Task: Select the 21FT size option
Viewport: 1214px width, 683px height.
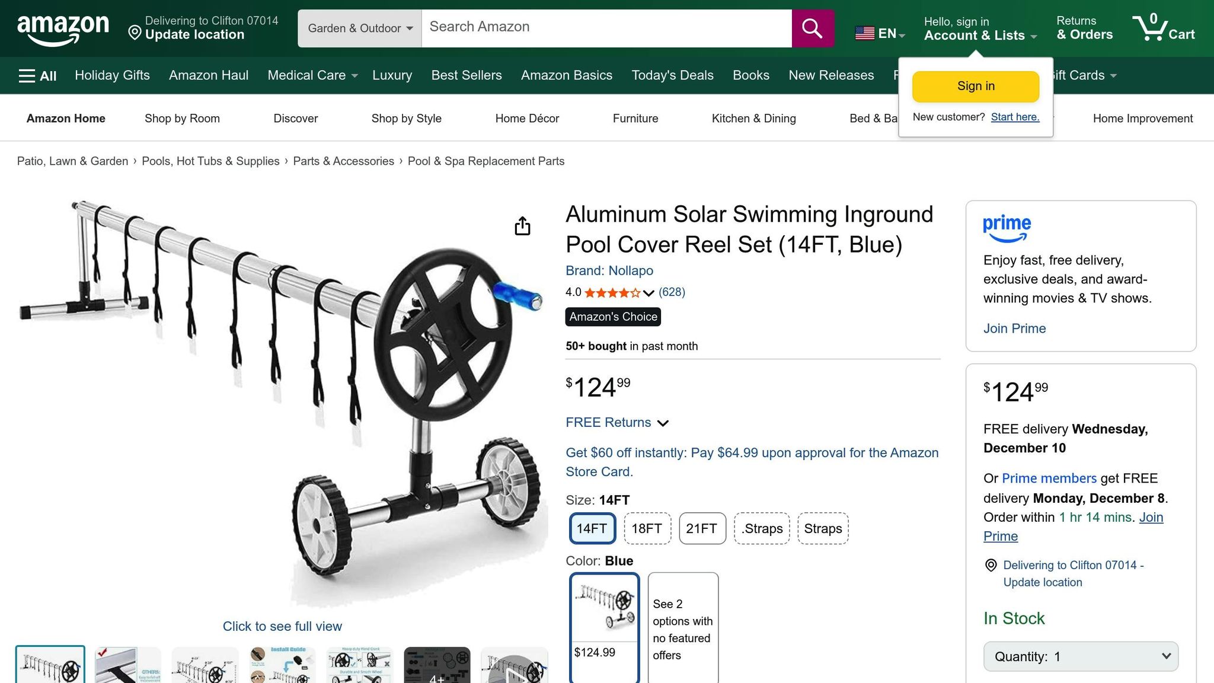Action: pyautogui.click(x=702, y=528)
